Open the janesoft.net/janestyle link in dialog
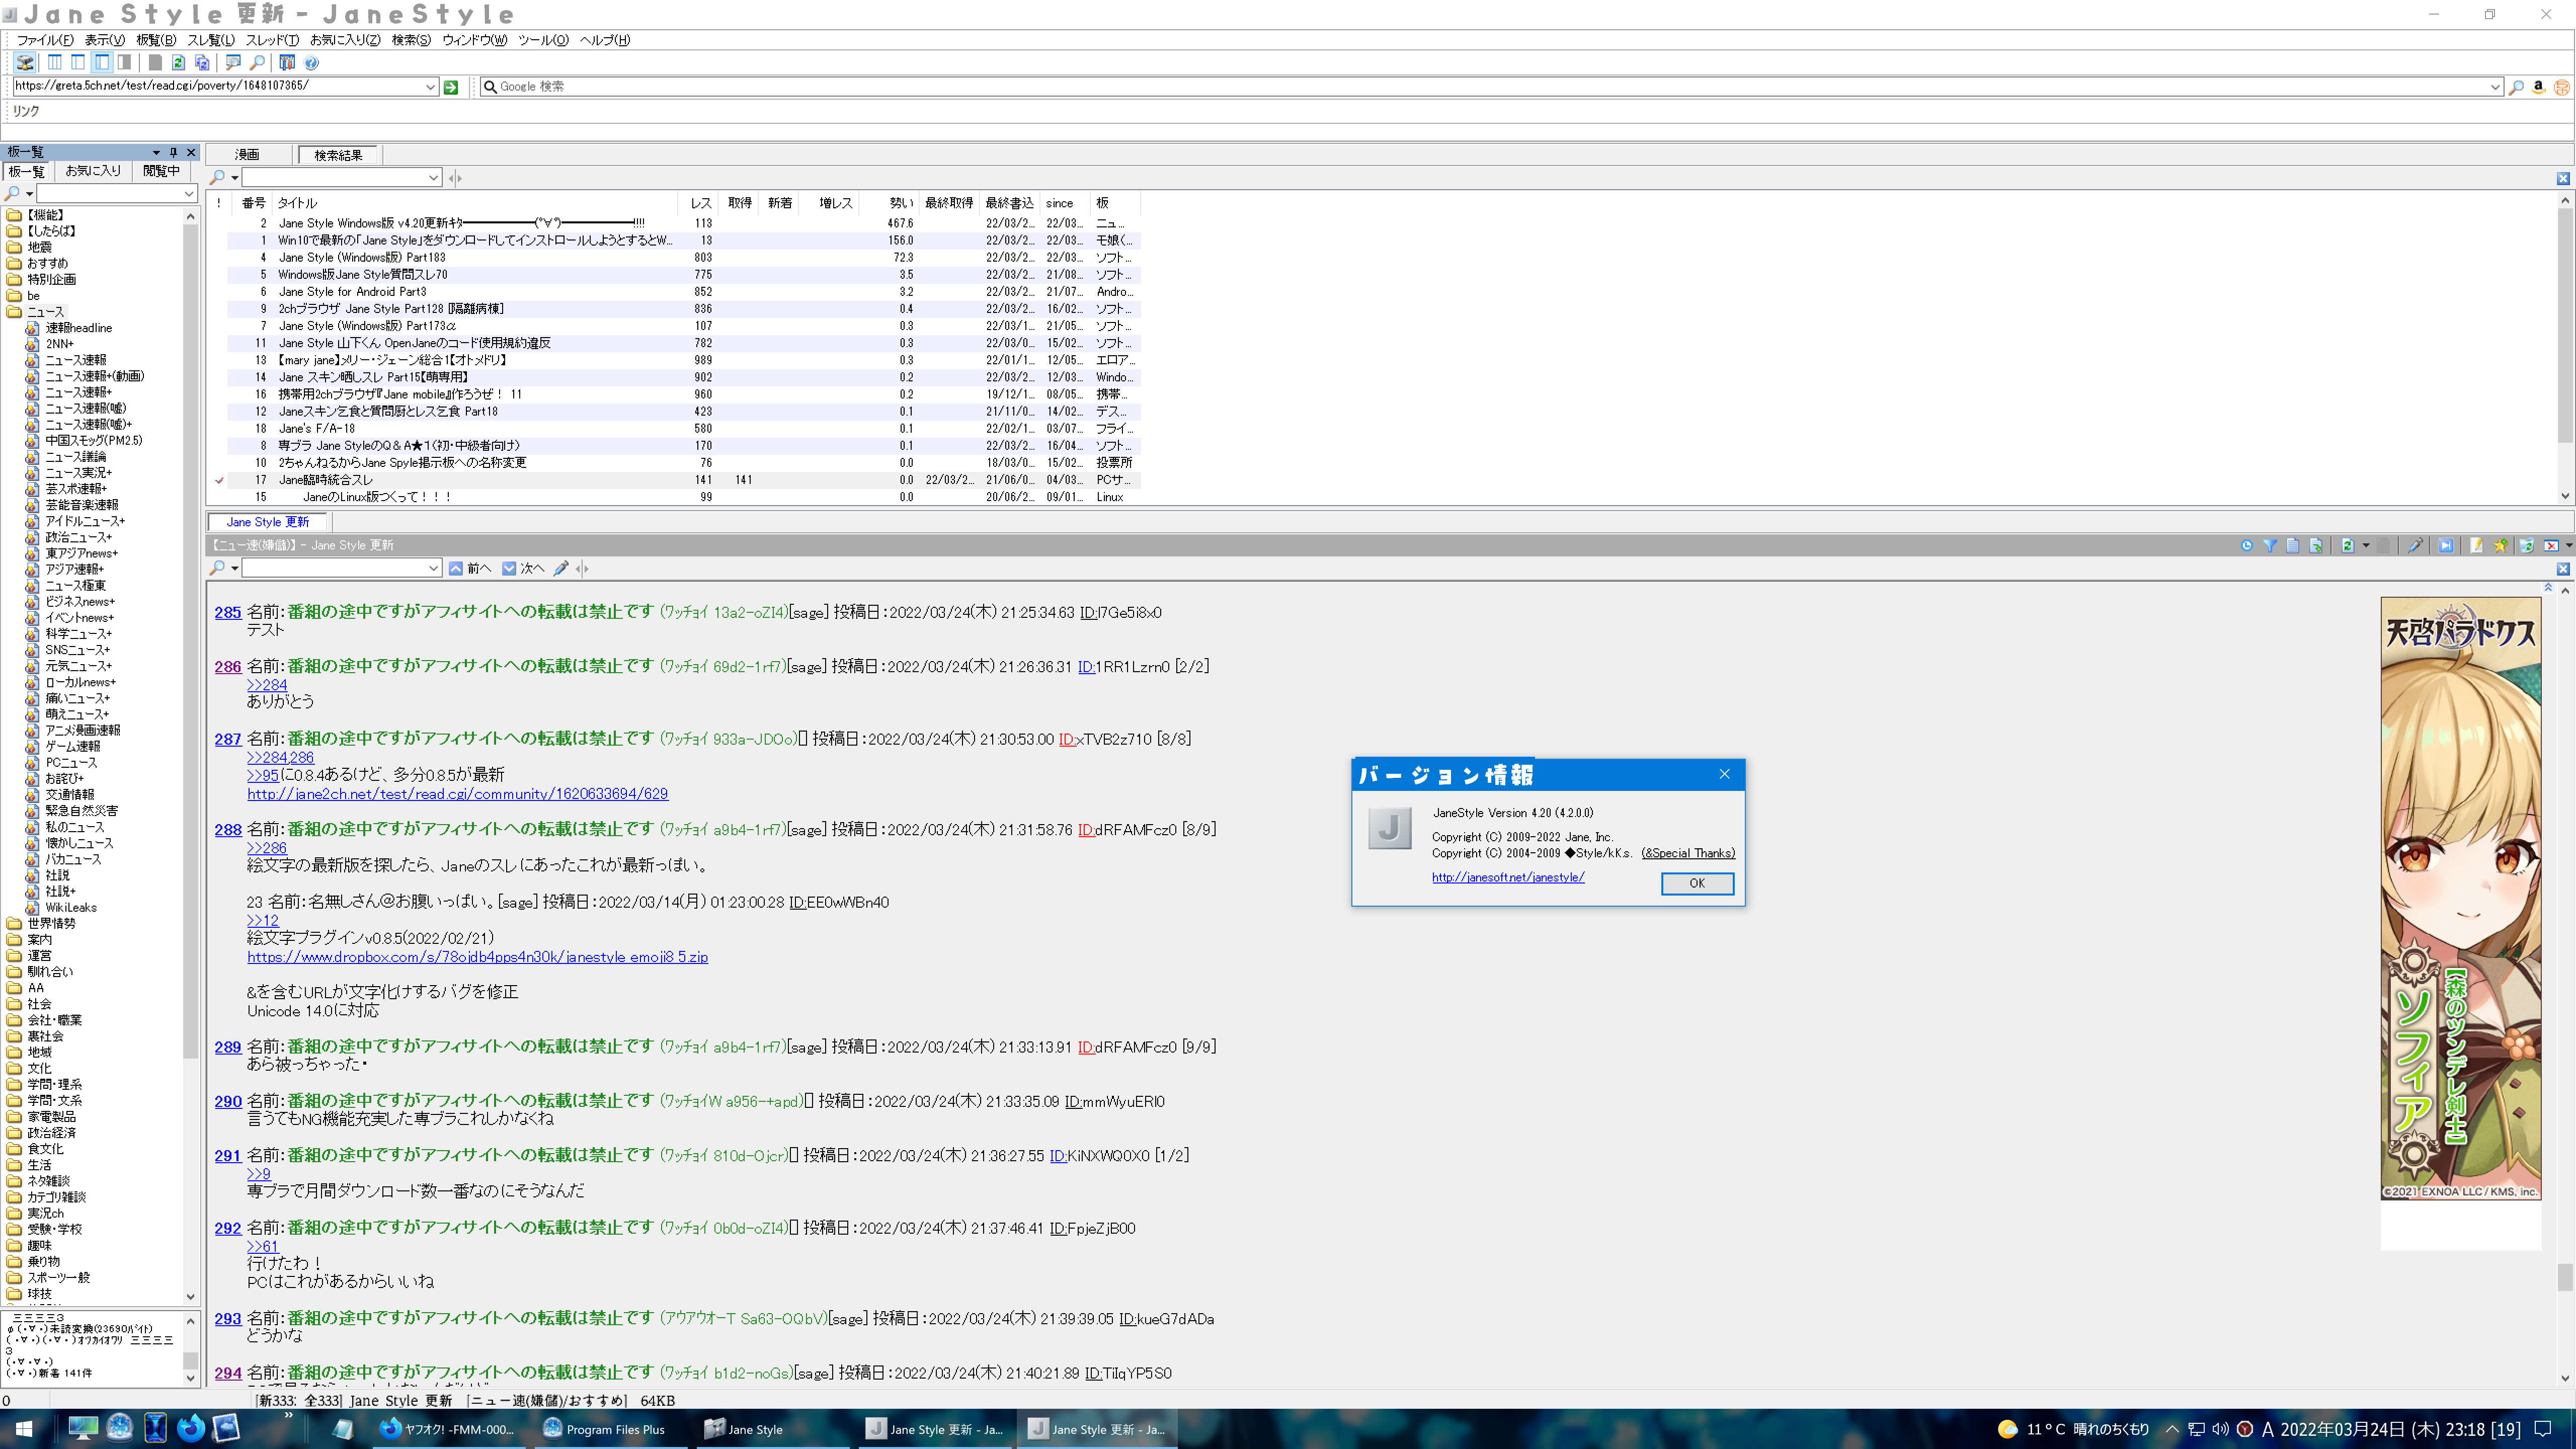The height and width of the screenshot is (1449, 2576). pos(1508,877)
